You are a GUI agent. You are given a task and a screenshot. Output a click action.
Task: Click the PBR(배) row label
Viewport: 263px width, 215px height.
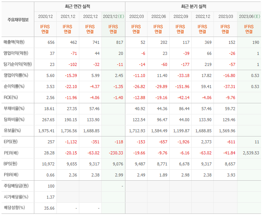click(11, 175)
